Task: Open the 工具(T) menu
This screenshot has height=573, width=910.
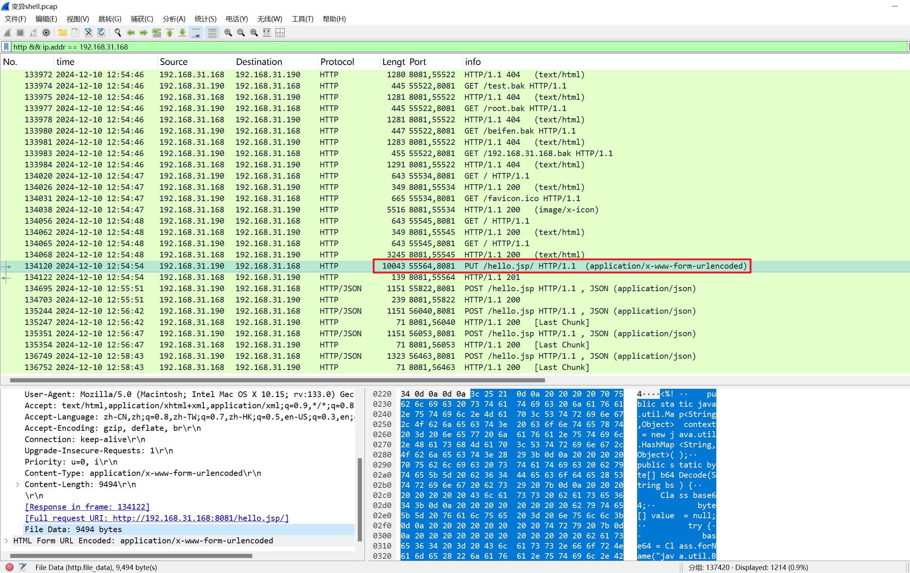Action: (x=302, y=19)
